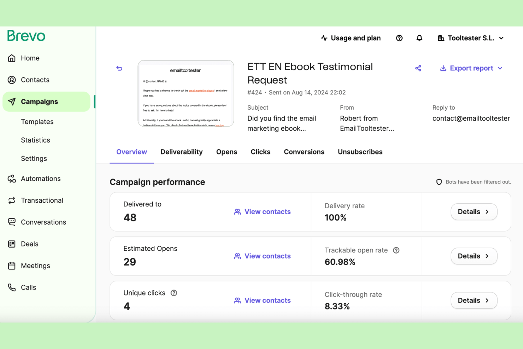Open the email preview thumbnail

click(x=186, y=93)
